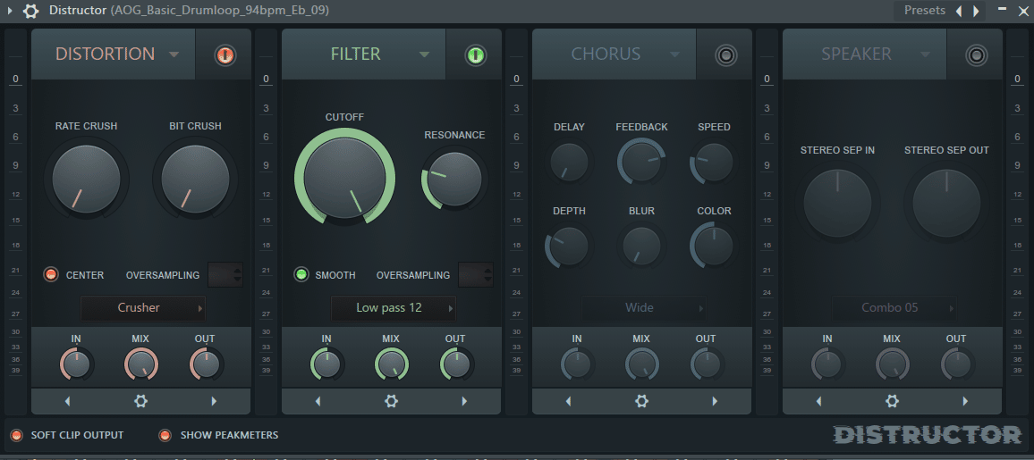Image resolution: width=1034 pixels, height=460 pixels.
Task: Click the Chorus IN knob
Action: [578, 364]
